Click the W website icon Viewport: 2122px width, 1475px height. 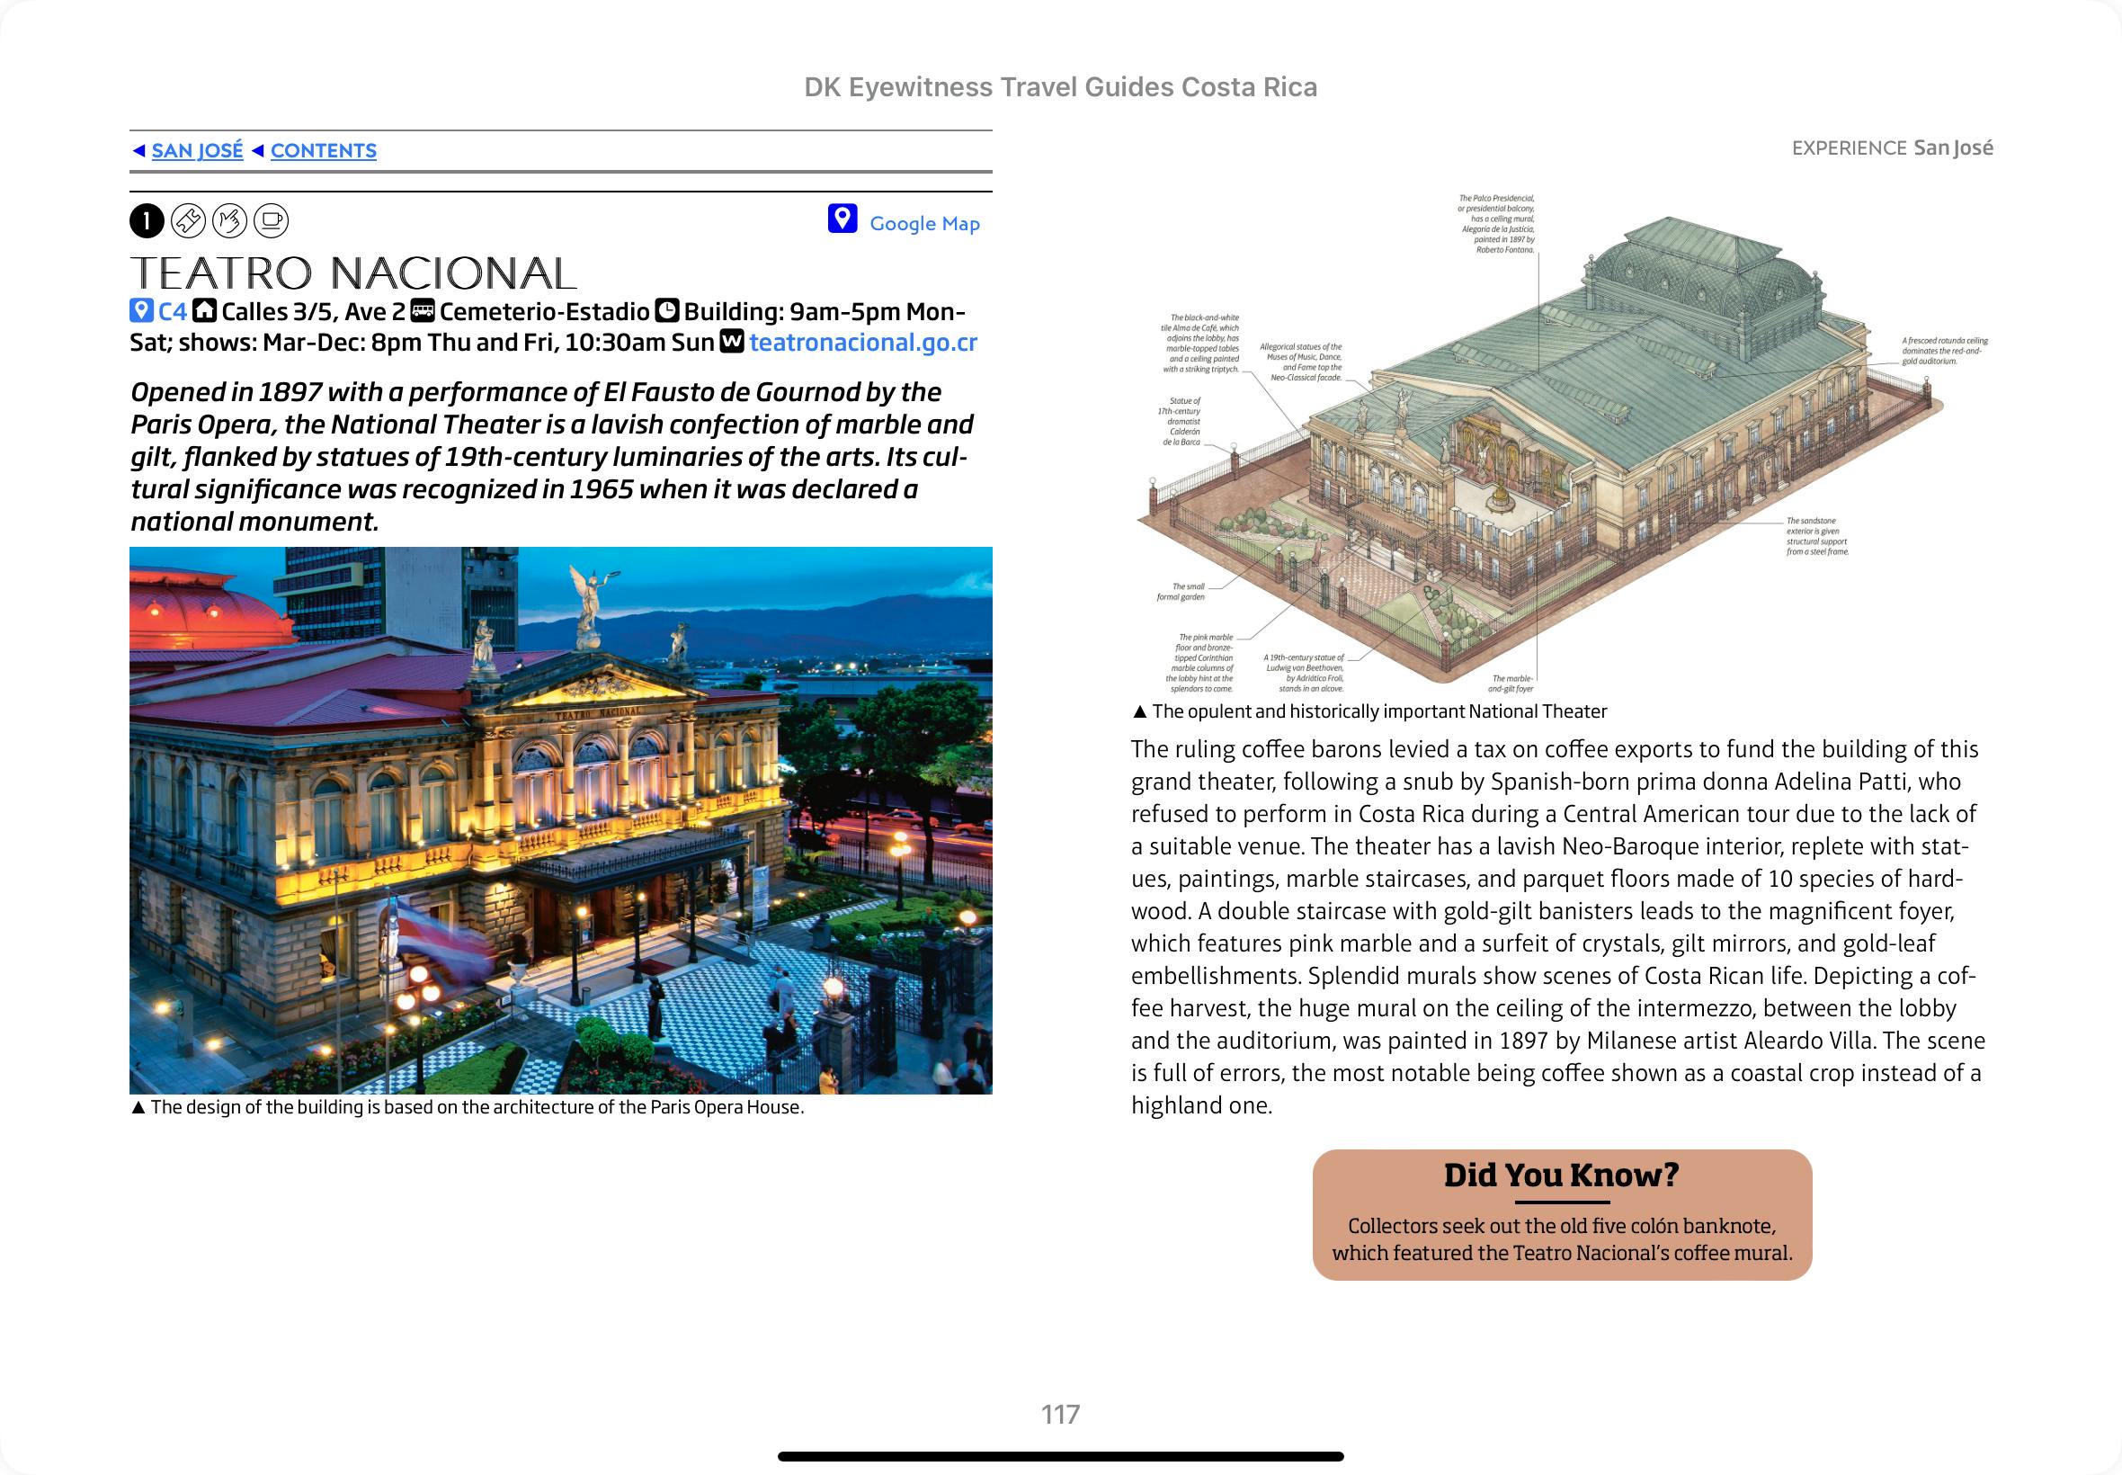click(732, 342)
